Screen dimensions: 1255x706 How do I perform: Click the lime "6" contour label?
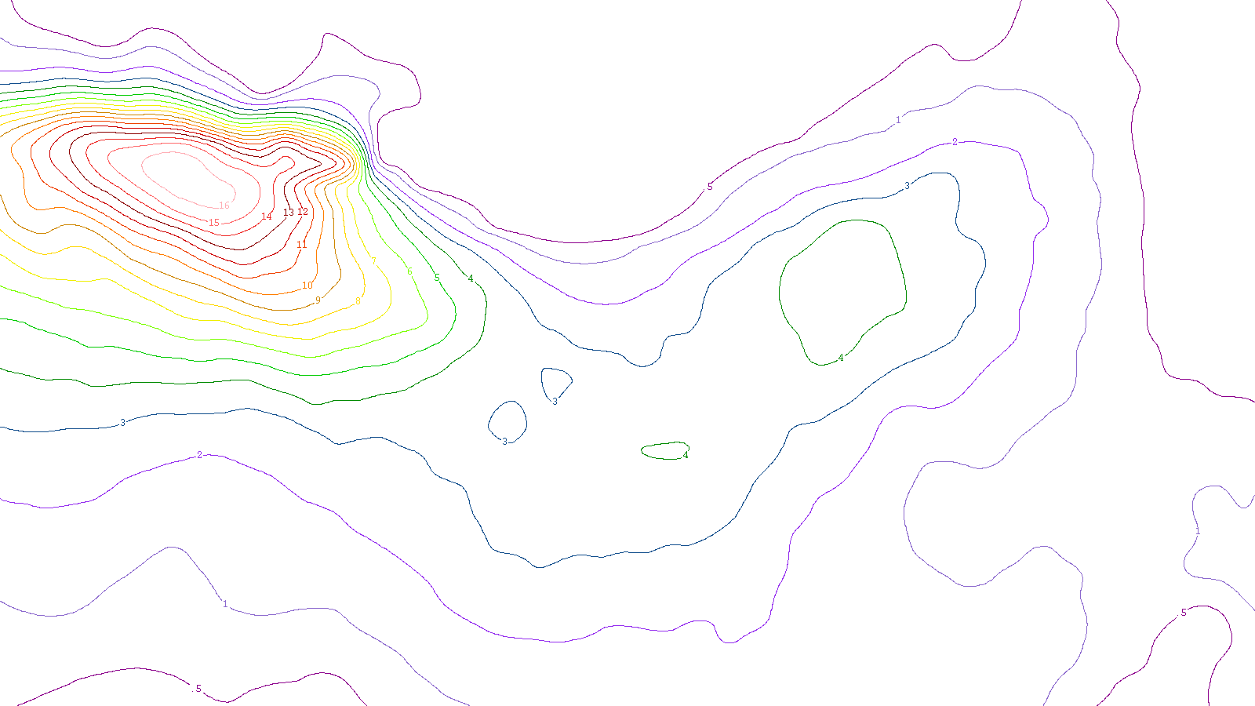click(409, 272)
